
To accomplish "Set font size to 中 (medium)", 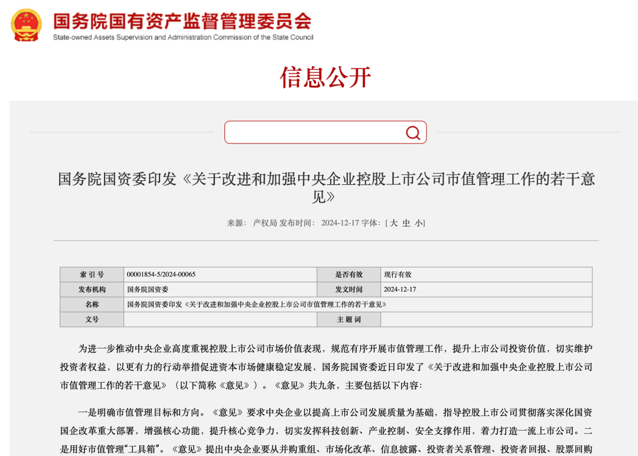I will point(406,223).
